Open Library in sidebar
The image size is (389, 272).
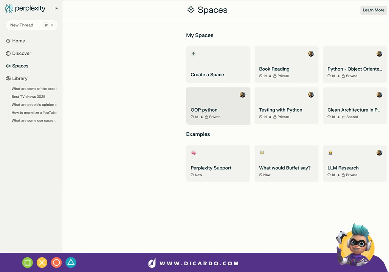(17, 78)
